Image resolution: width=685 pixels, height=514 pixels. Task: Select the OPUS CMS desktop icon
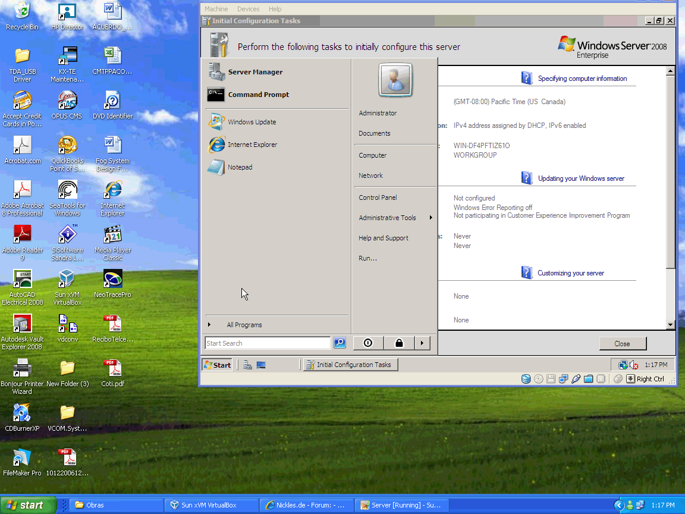(67, 105)
